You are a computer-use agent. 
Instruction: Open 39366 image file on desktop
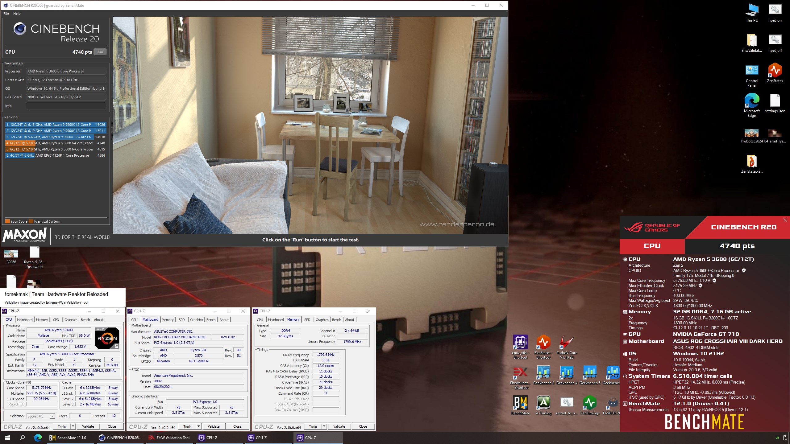pyautogui.click(x=11, y=257)
